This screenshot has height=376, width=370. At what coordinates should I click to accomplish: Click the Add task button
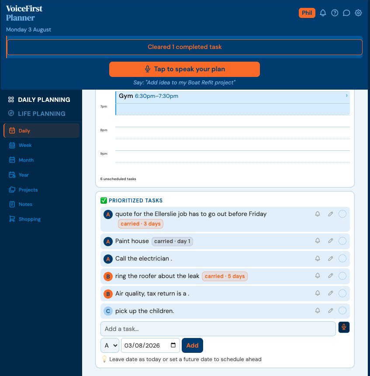click(192, 345)
